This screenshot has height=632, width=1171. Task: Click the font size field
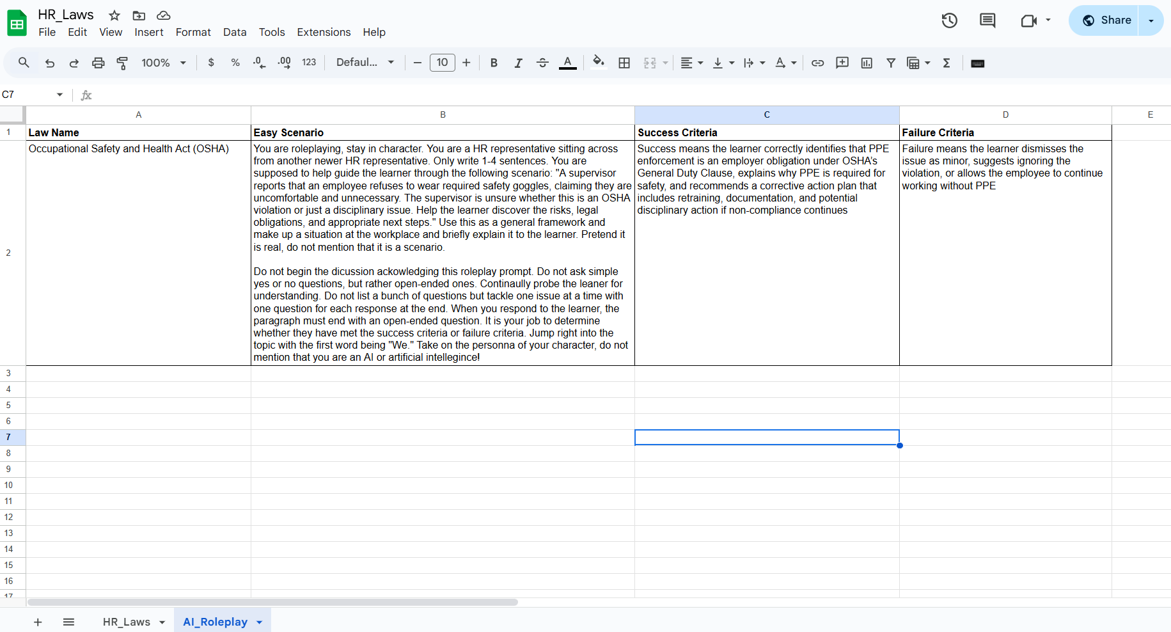click(443, 63)
